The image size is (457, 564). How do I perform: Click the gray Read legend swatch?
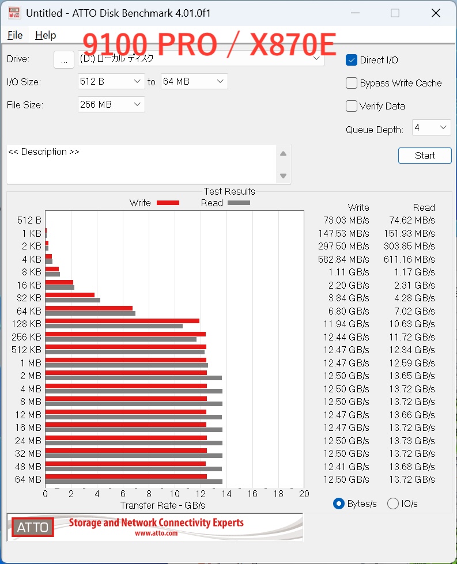pyautogui.click(x=239, y=203)
